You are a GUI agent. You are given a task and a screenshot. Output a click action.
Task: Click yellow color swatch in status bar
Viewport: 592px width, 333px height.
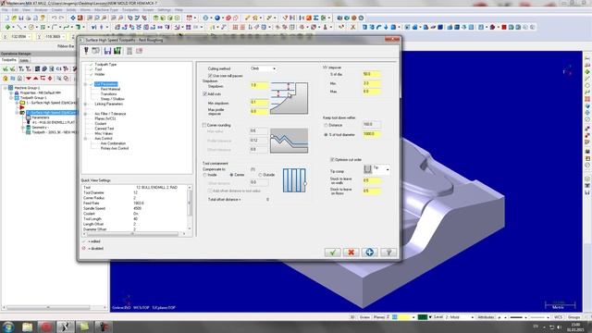coord(404,317)
